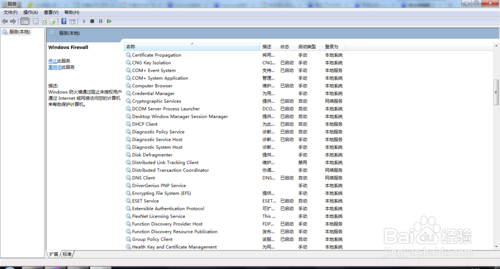Select the Certificate Propagation service

(x=156, y=55)
